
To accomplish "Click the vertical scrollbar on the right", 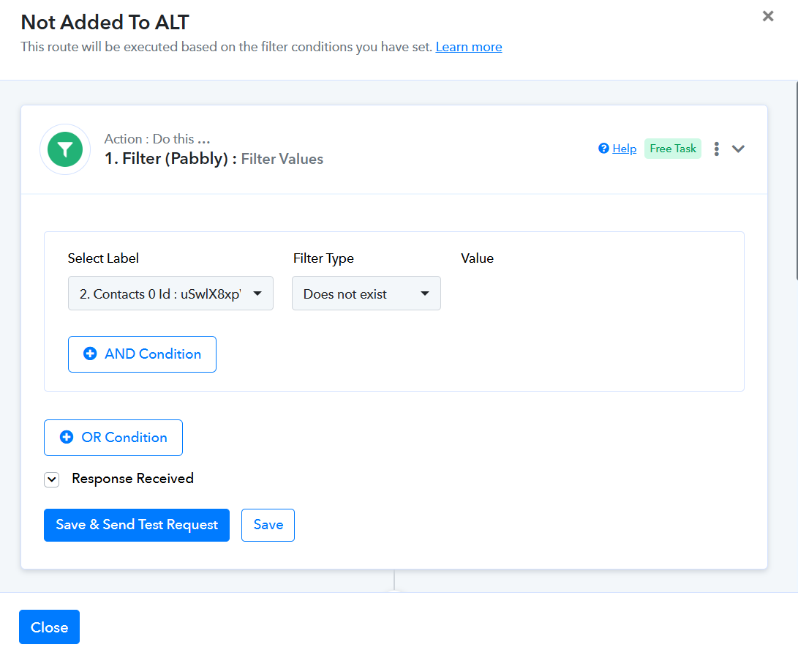I will (796, 180).
